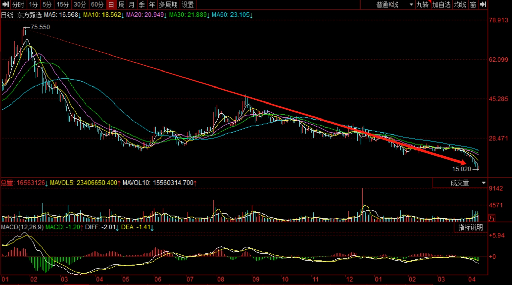Switch to 月 monthly chart
512x285 pixels.
click(x=131, y=5)
